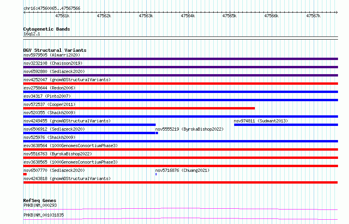
Task: Click the short nsv6507770 red marker
Action: coord(25,174)
